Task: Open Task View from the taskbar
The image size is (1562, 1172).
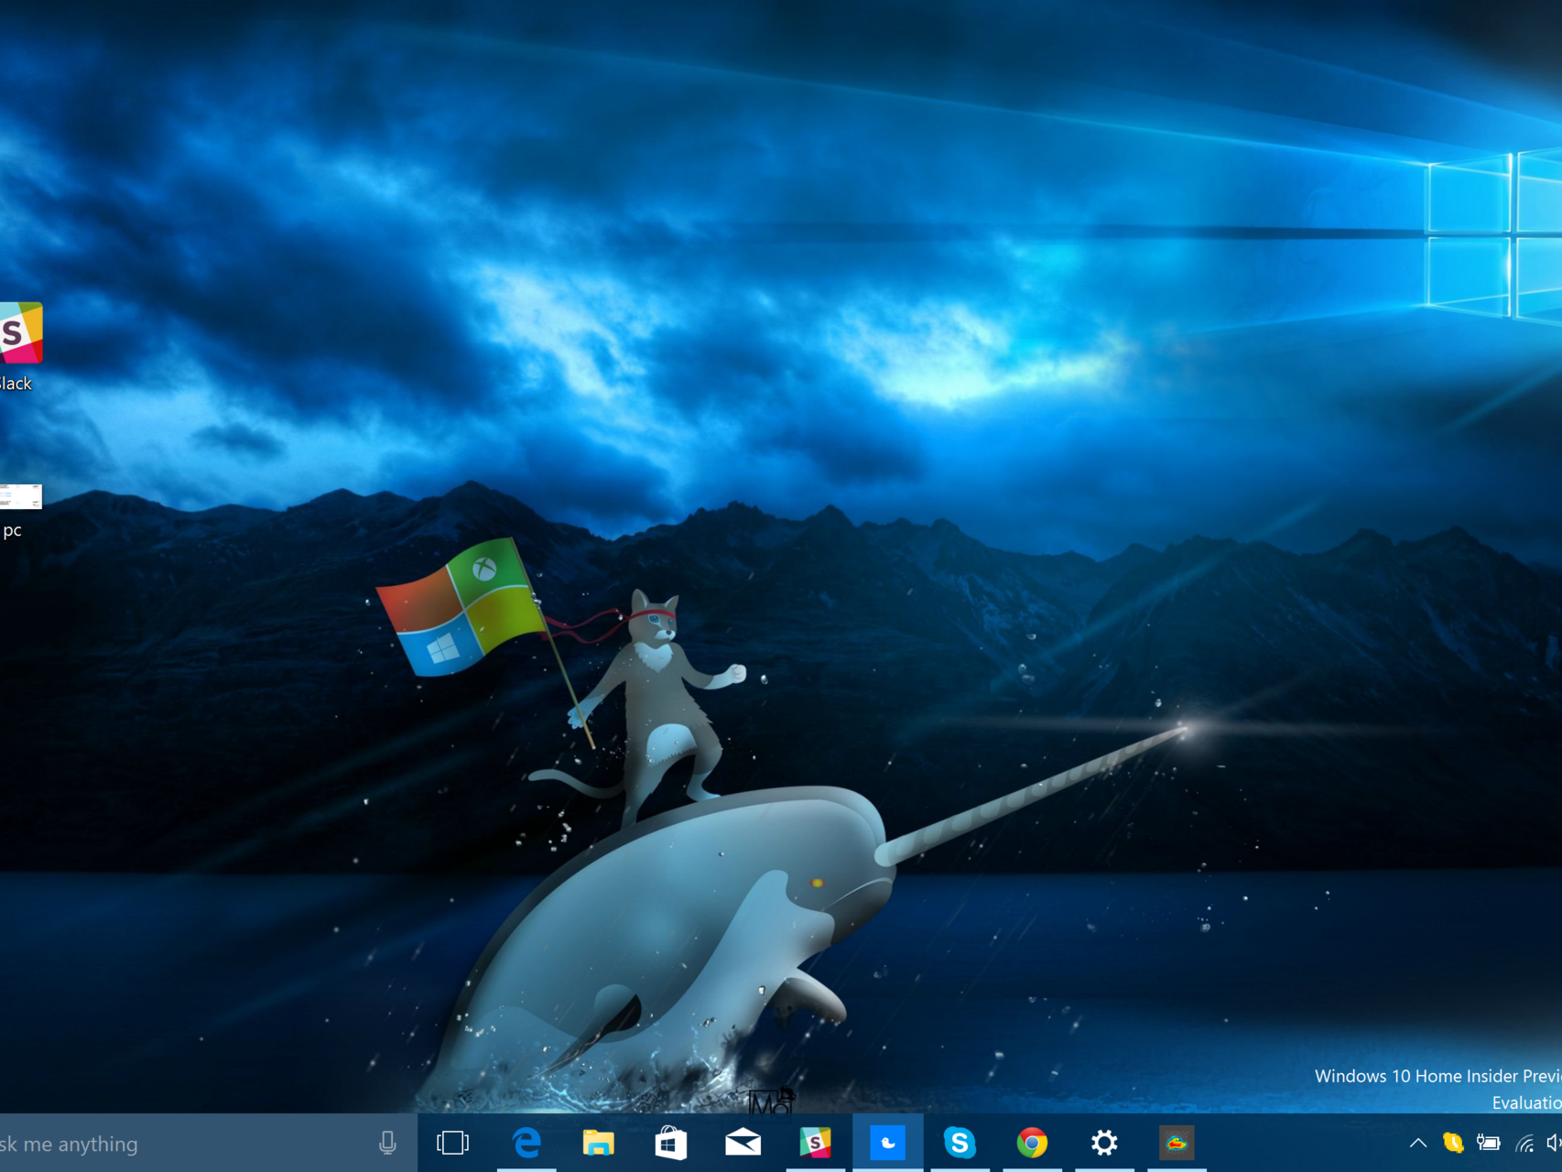Action: tap(452, 1143)
